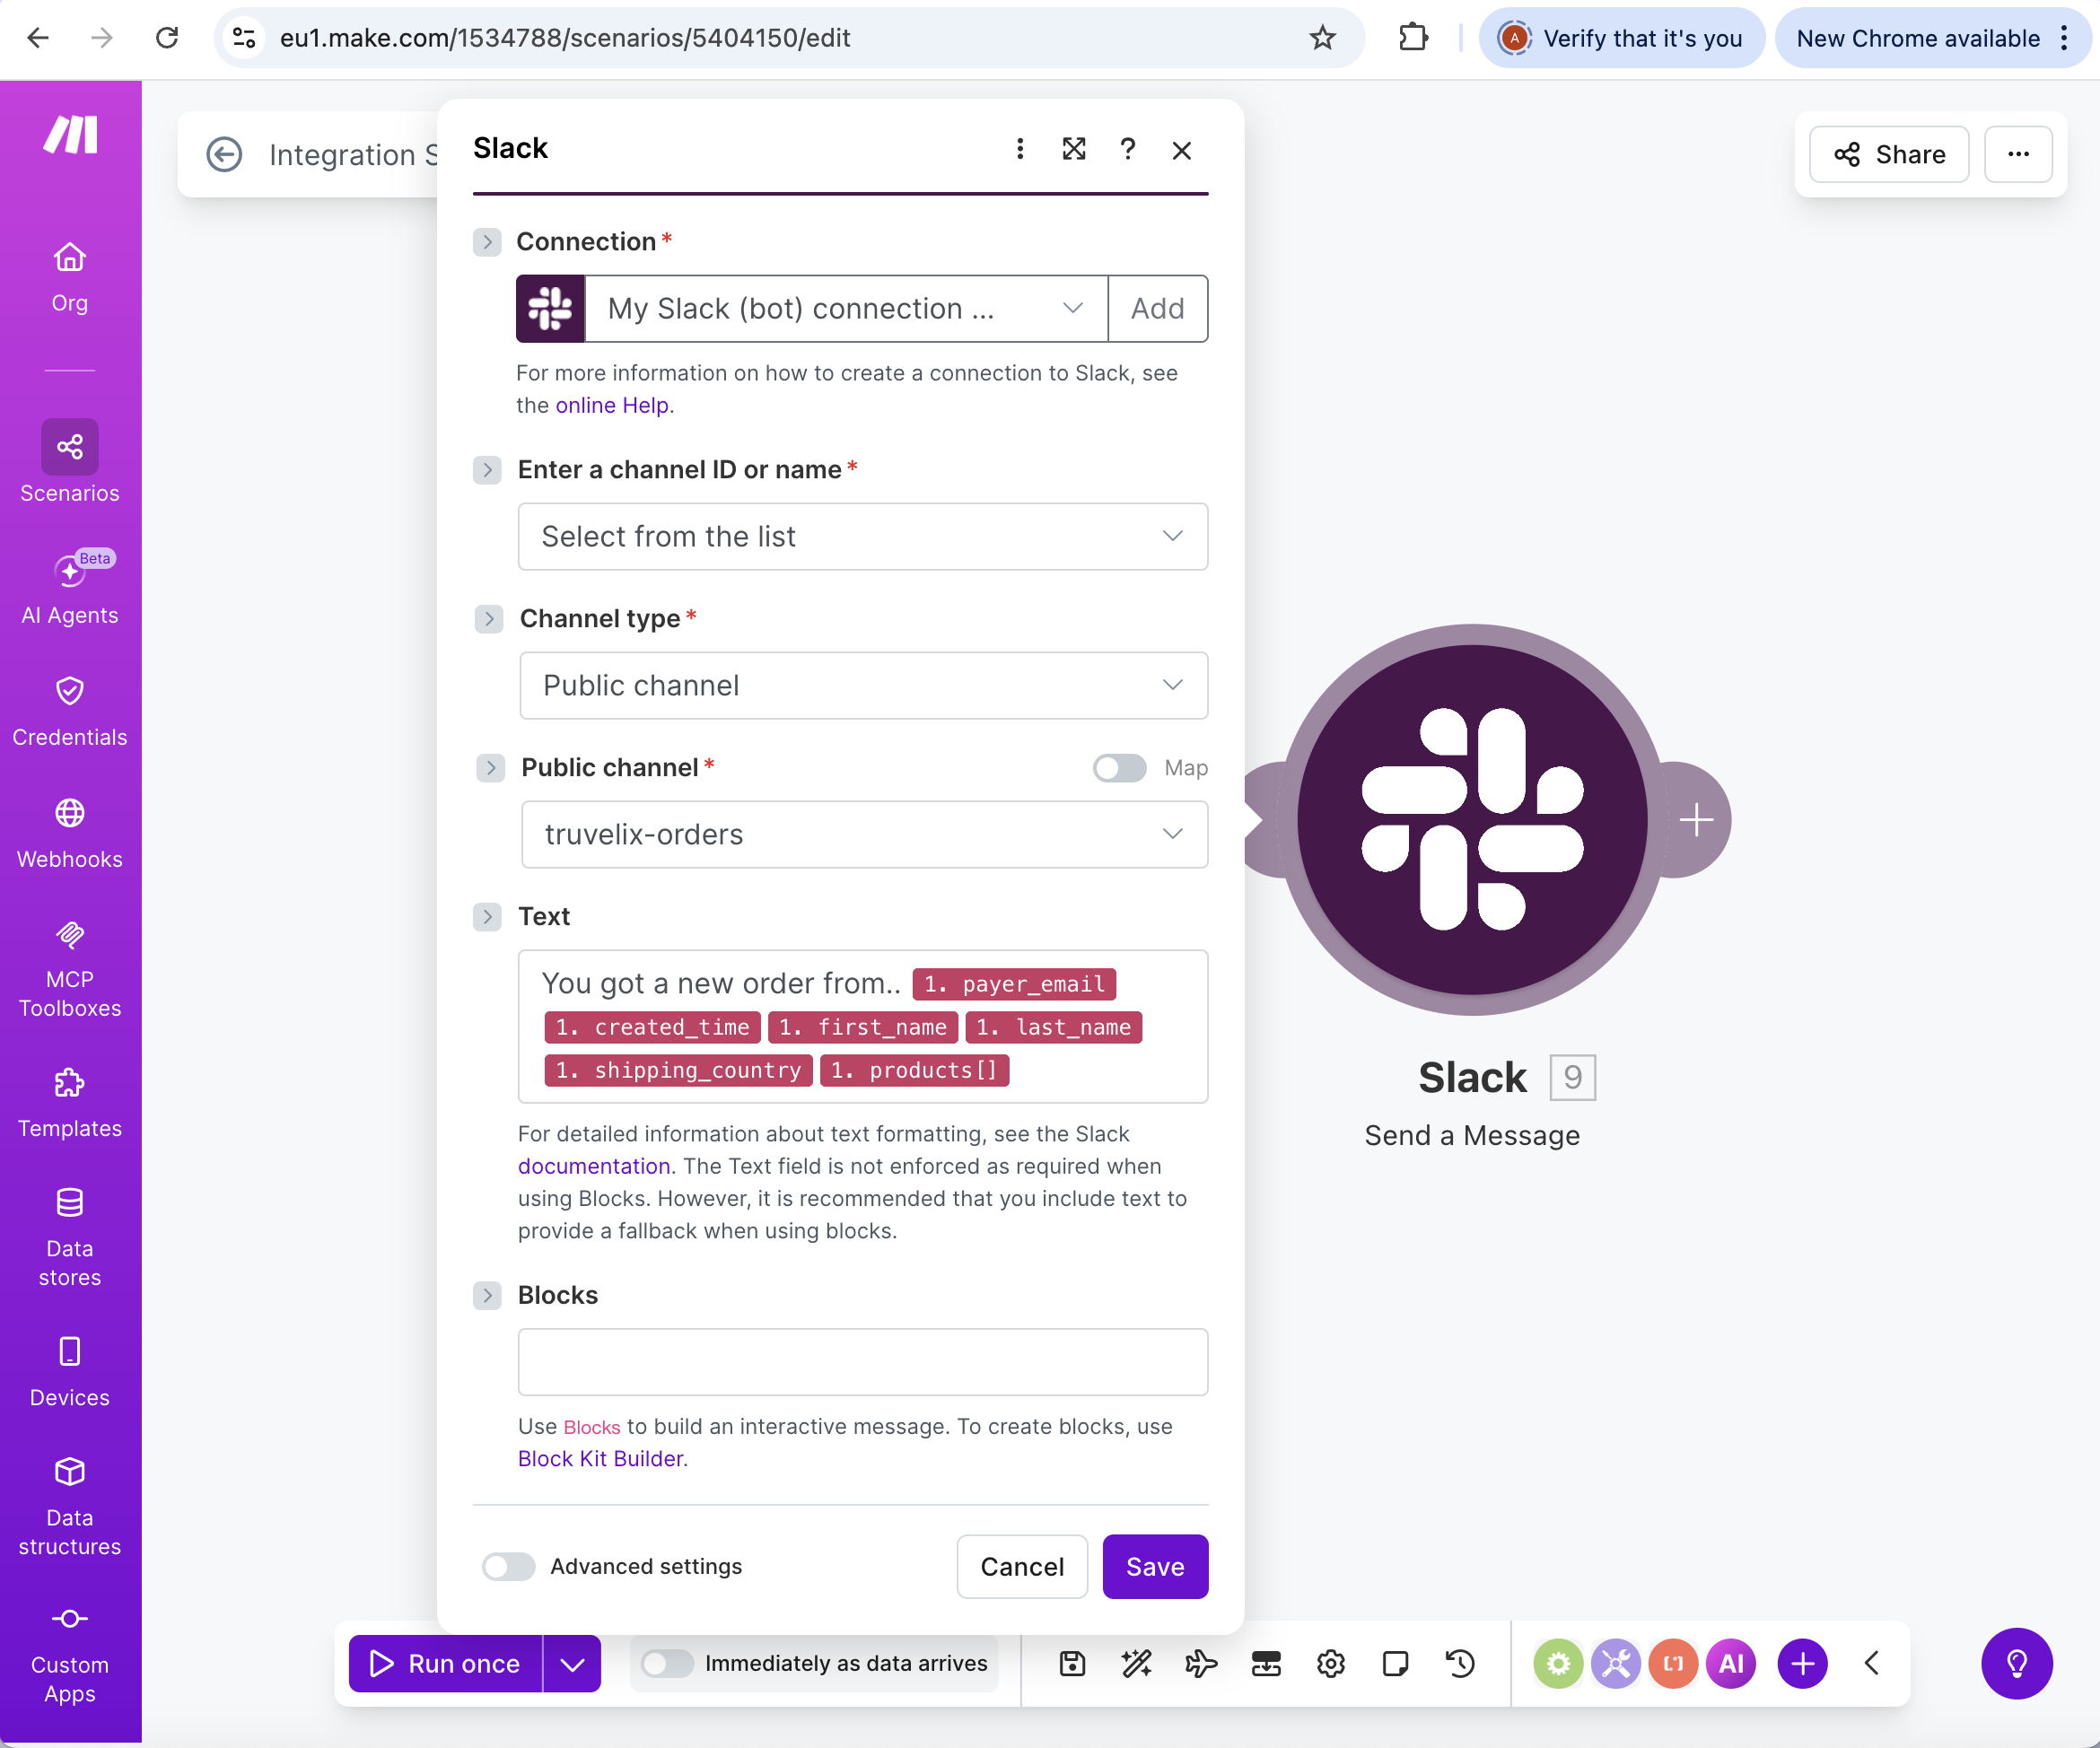The image size is (2100, 1748).
Task: Toggle the Map switch for Public channel
Action: point(1119,767)
